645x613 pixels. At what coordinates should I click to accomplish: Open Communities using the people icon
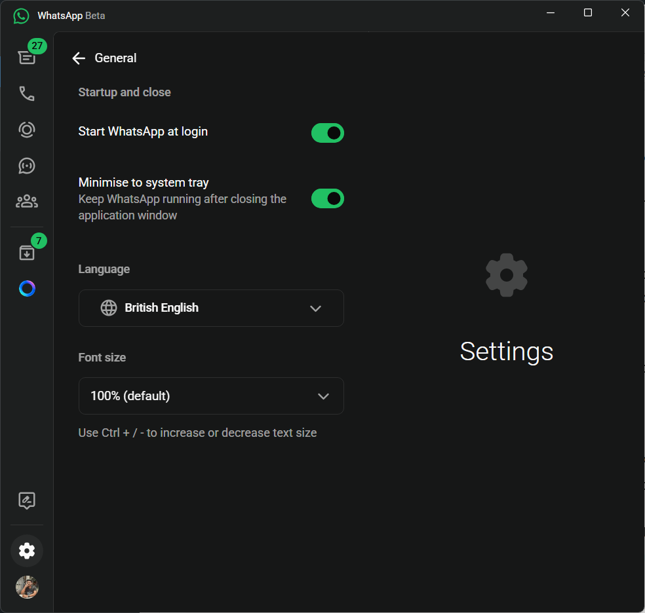tap(26, 201)
